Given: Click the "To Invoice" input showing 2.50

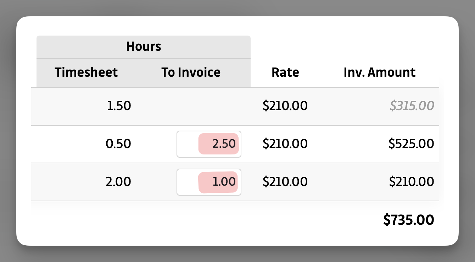Looking at the screenshot, I should pos(209,144).
